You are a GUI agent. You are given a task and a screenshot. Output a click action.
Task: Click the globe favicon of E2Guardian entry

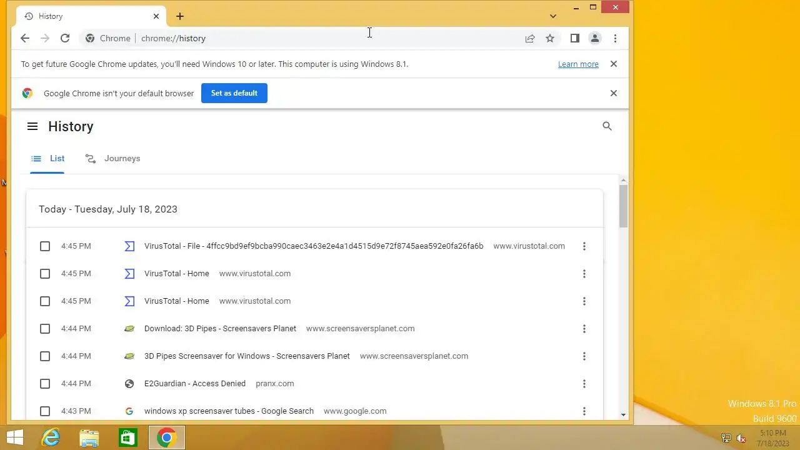[129, 384]
